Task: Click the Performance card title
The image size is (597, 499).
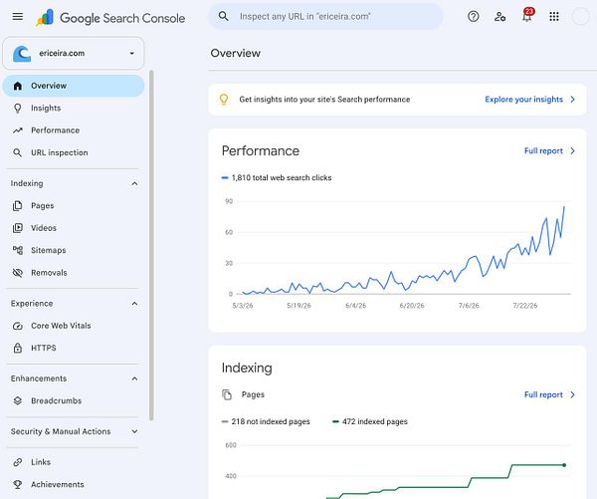Action: pyautogui.click(x=261, y=151)
